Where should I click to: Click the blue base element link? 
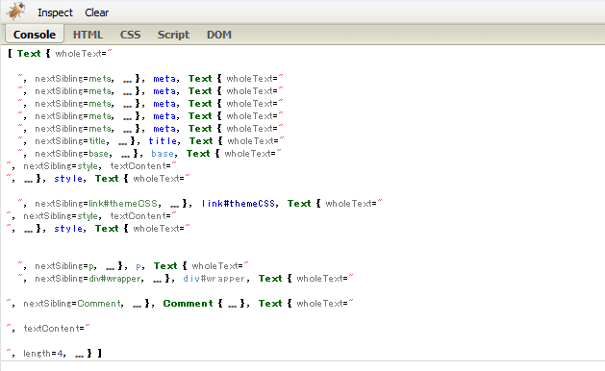(162, 154)
